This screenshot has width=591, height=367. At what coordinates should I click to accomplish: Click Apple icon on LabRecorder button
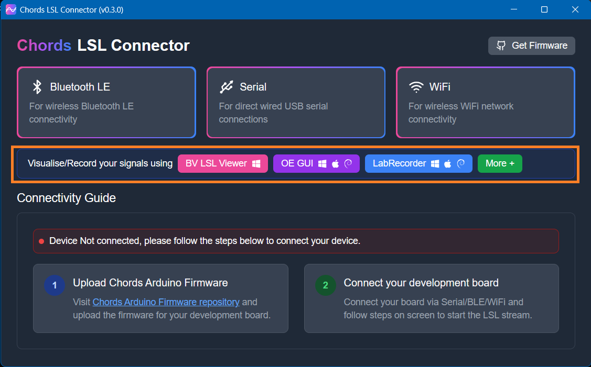coord(447,164)
